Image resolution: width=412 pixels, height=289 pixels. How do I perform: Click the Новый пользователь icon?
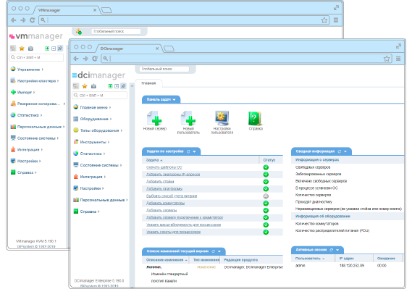click(x=188, y=119)
